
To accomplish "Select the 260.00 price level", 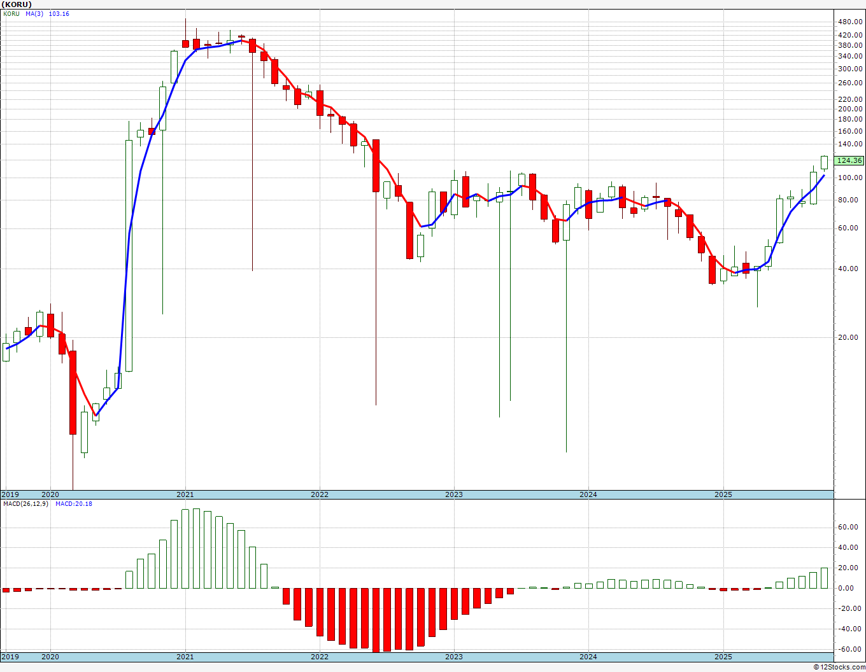I will click(851, 83).
